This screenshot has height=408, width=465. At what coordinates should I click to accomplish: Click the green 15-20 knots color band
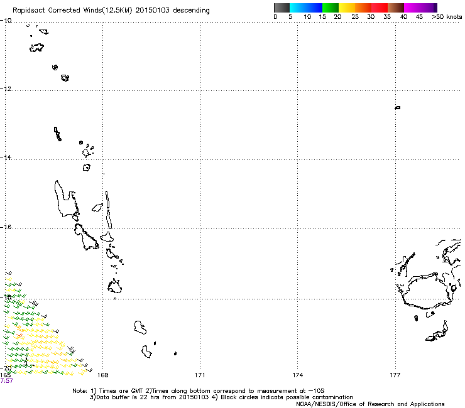click(331, 8)
